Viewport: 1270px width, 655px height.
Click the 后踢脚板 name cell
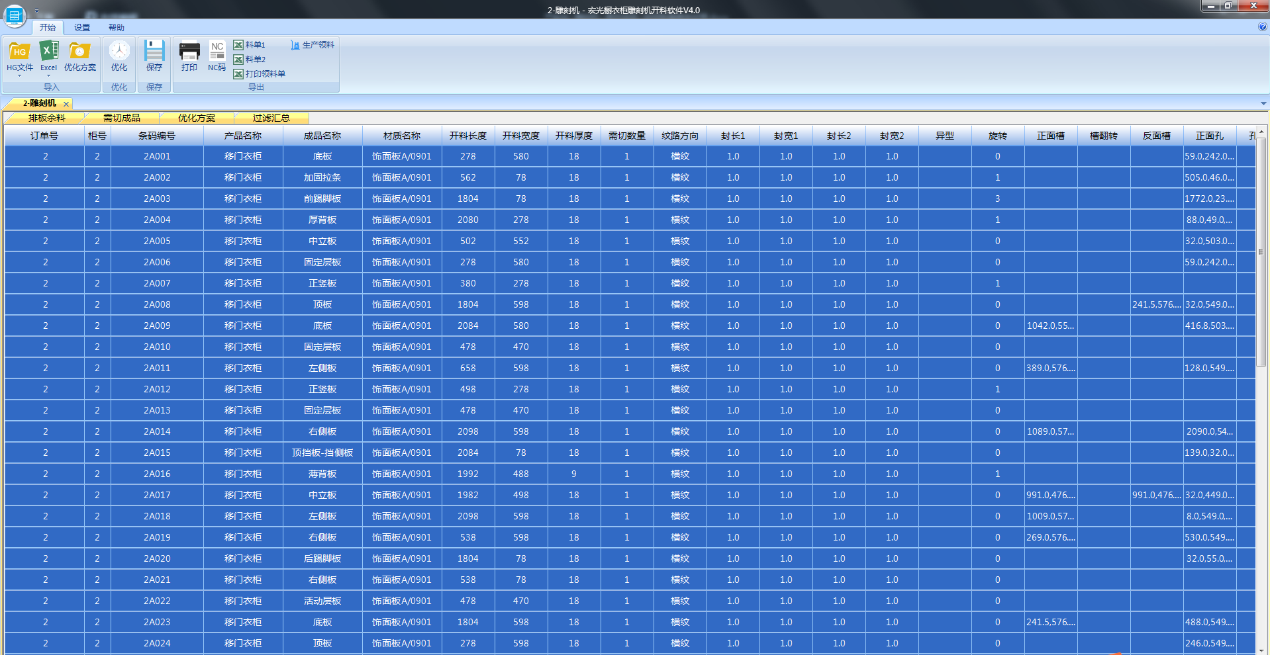pyautogui.click(x=322, y=559)
